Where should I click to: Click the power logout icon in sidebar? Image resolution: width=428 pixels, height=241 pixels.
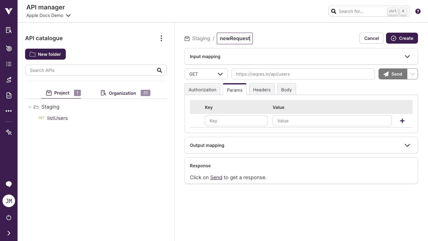(8, 217)
